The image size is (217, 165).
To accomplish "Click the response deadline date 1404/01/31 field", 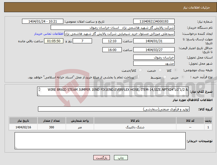I will click(154, 41).
